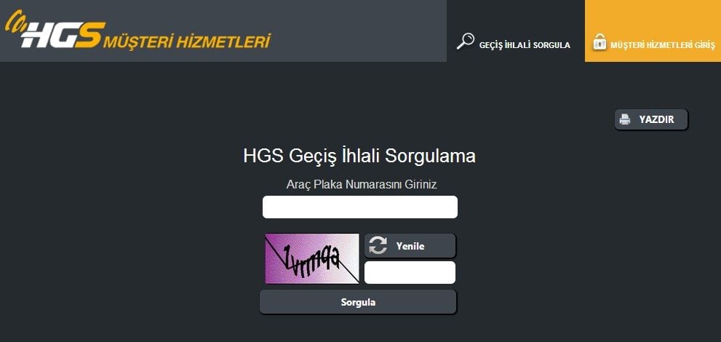The image size is (721, 342).
Task: Click the empty gray header bar beside logo
Action: pyautogui.click(x=359, y=31)
